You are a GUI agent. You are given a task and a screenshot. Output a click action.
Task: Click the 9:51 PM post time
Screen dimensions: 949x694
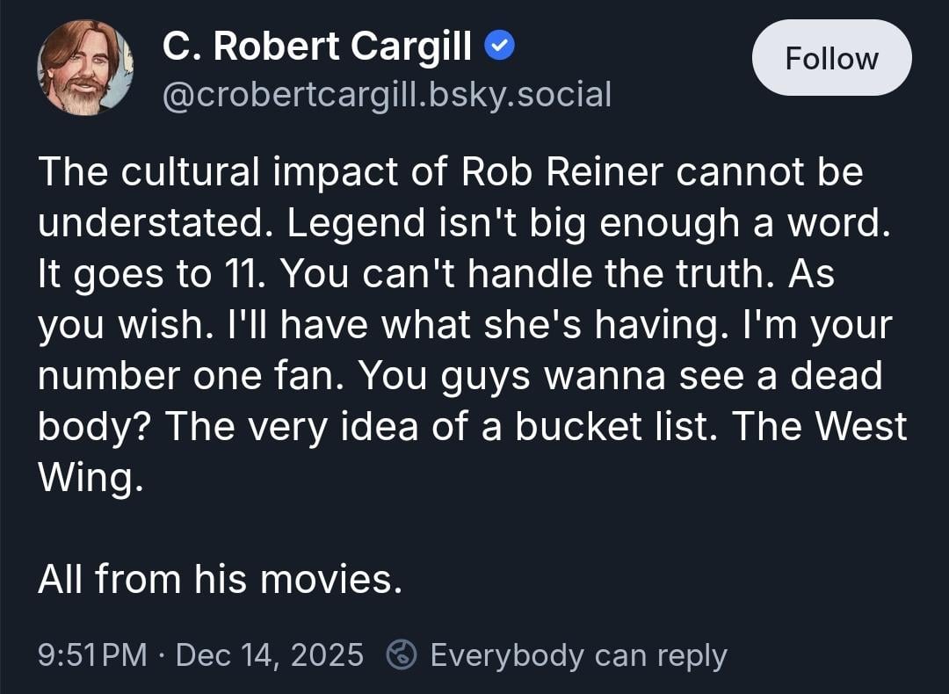tap(93, 655)
